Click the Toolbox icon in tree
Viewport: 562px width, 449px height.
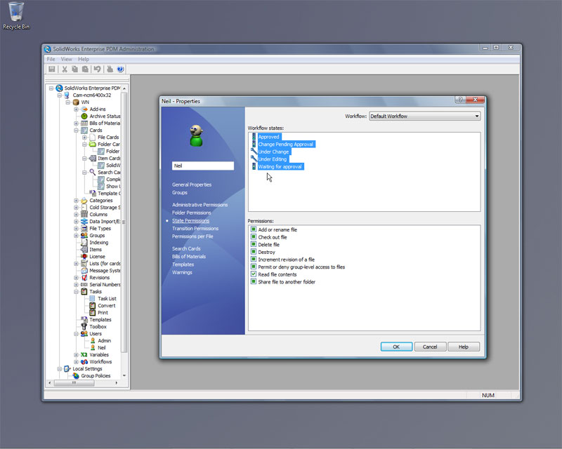84,327
